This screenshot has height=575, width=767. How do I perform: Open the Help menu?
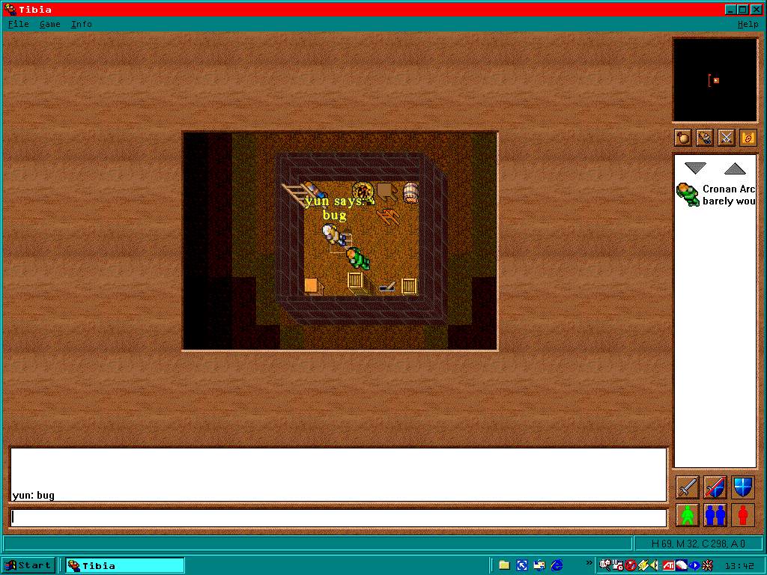tap(748, 24)
